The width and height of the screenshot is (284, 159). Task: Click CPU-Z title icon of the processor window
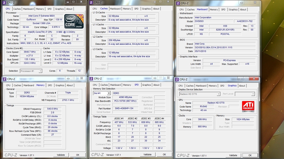(x=4, y=2)
